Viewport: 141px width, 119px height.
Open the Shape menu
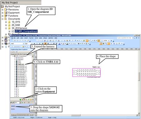(x=45, y=38)
